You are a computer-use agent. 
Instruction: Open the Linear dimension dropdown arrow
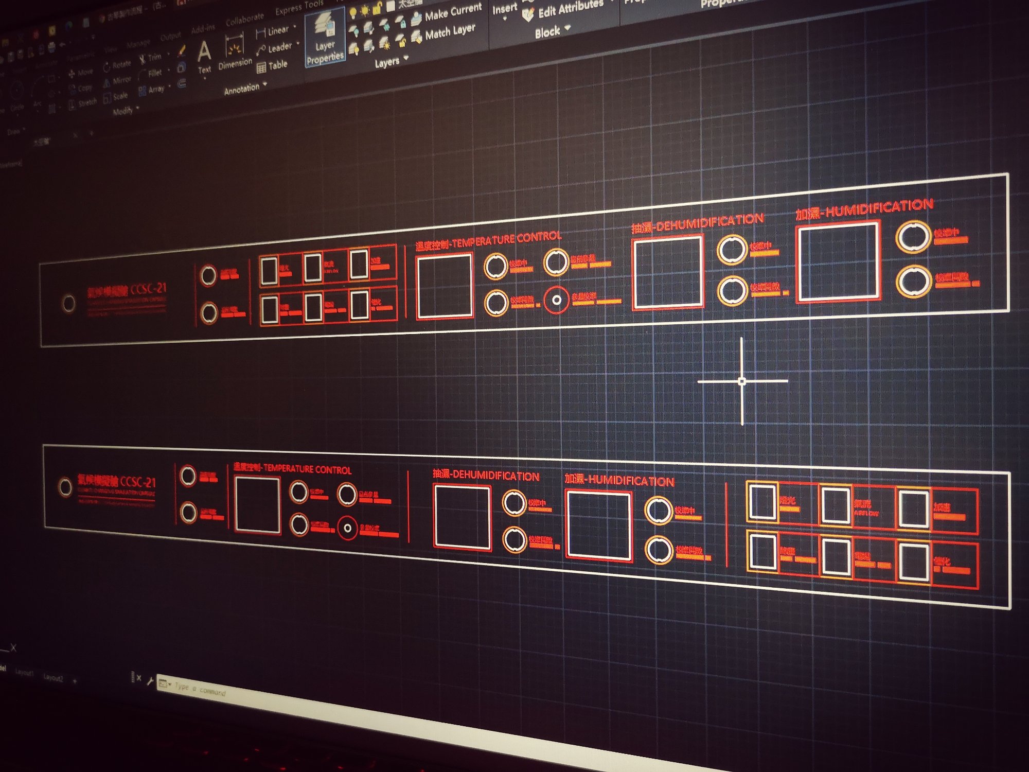pyautogui.click(x=295, y=26)
